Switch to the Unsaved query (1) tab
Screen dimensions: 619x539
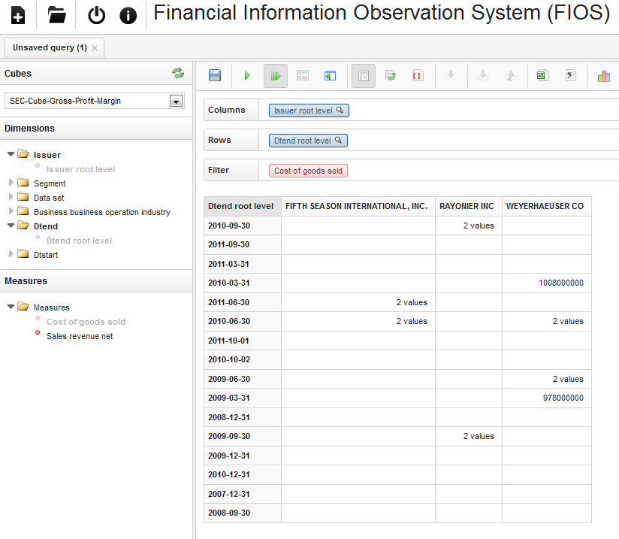50,47
